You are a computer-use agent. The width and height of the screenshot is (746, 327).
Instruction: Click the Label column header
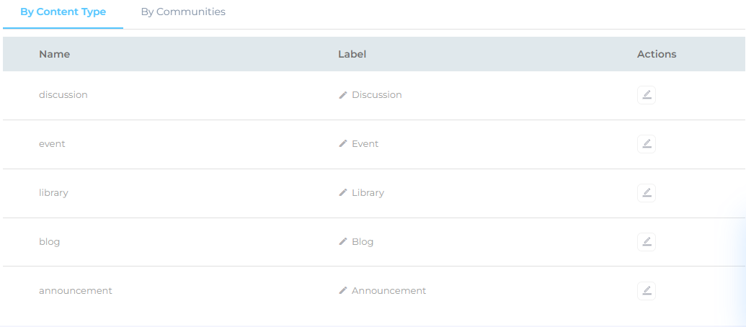coord(352,54)
